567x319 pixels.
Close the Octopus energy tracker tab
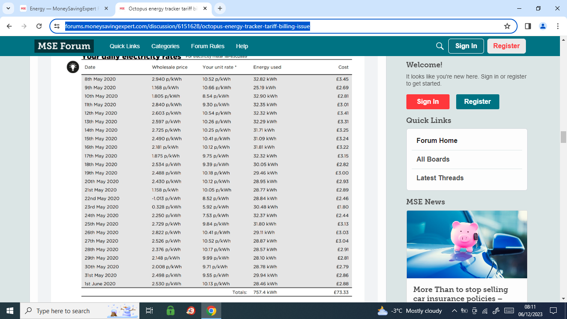click(x=205, y=8)
